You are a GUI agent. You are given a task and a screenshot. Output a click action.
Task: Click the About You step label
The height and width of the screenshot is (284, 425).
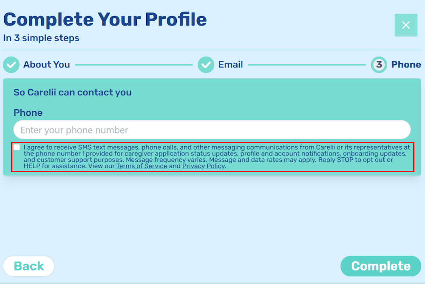tap(46, 64)
